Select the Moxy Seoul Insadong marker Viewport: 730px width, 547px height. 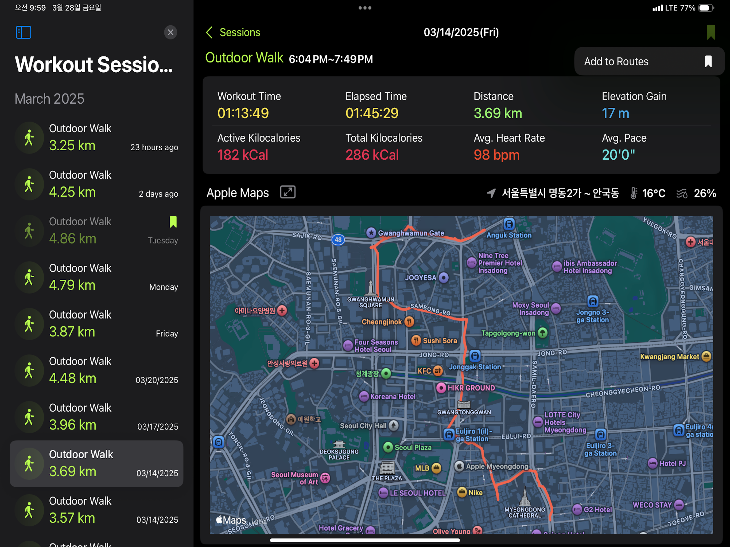556,308
